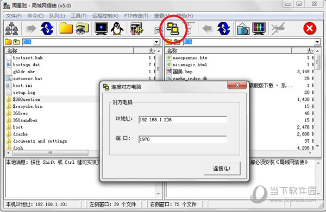Open the 队列(L) menu
This screenshot has width=326, height=212.
coord(57,16)
